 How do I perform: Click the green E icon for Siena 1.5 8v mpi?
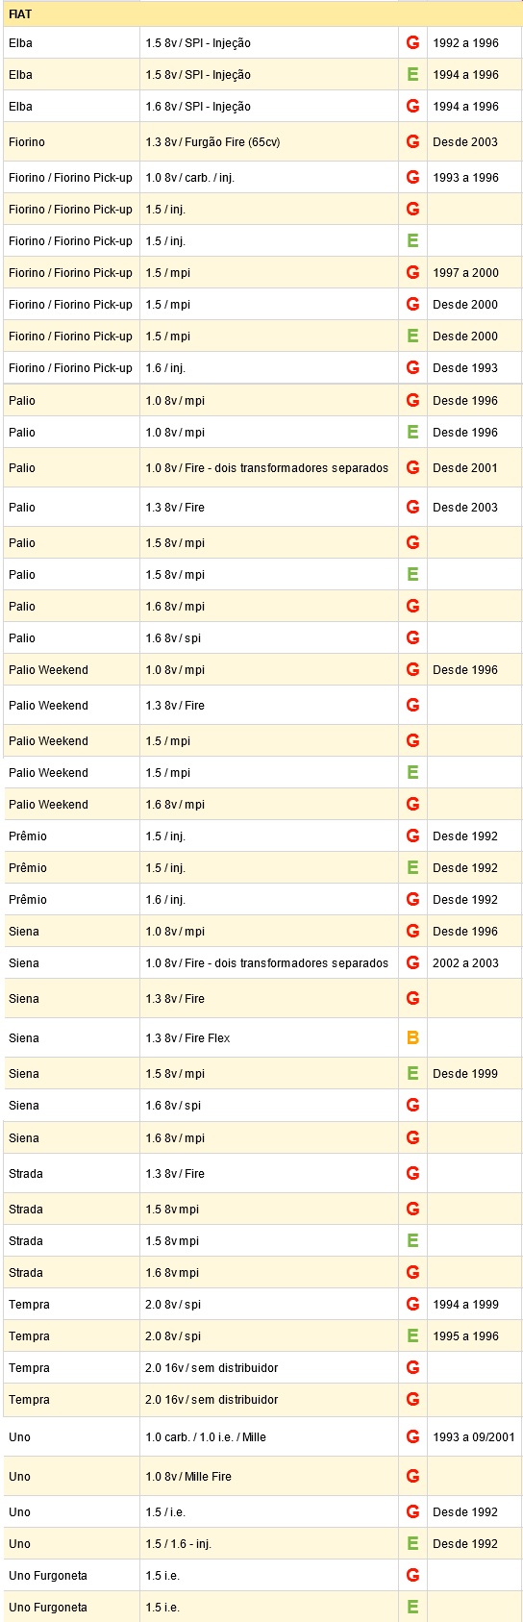pos(412,1073)
